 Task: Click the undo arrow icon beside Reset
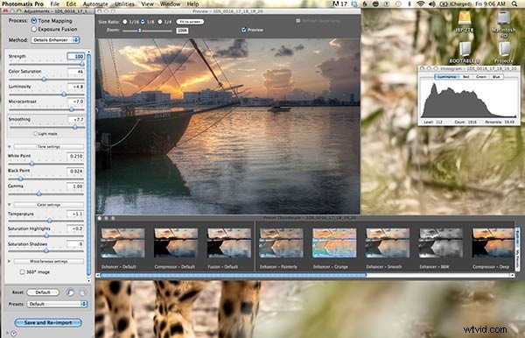pyautogui.click(x=70, y=292)
